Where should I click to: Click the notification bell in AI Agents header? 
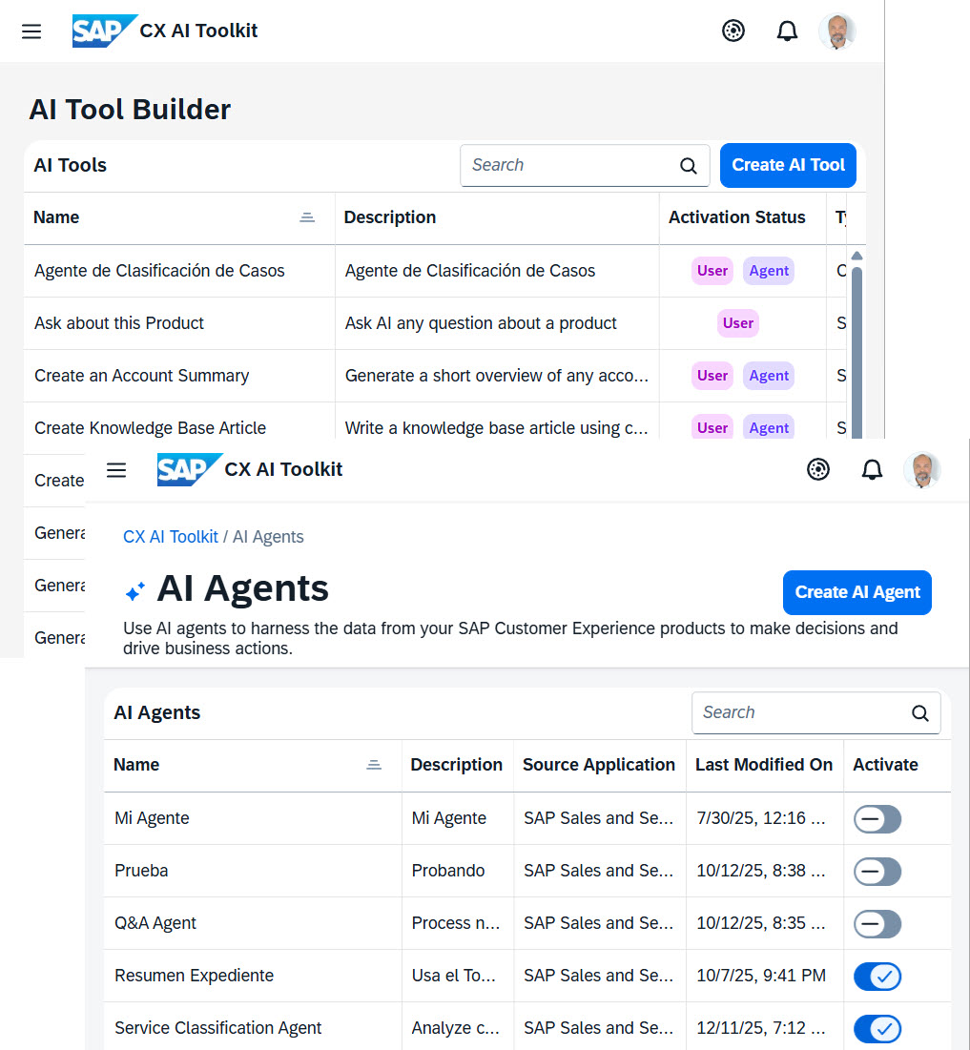coord(872,470)
